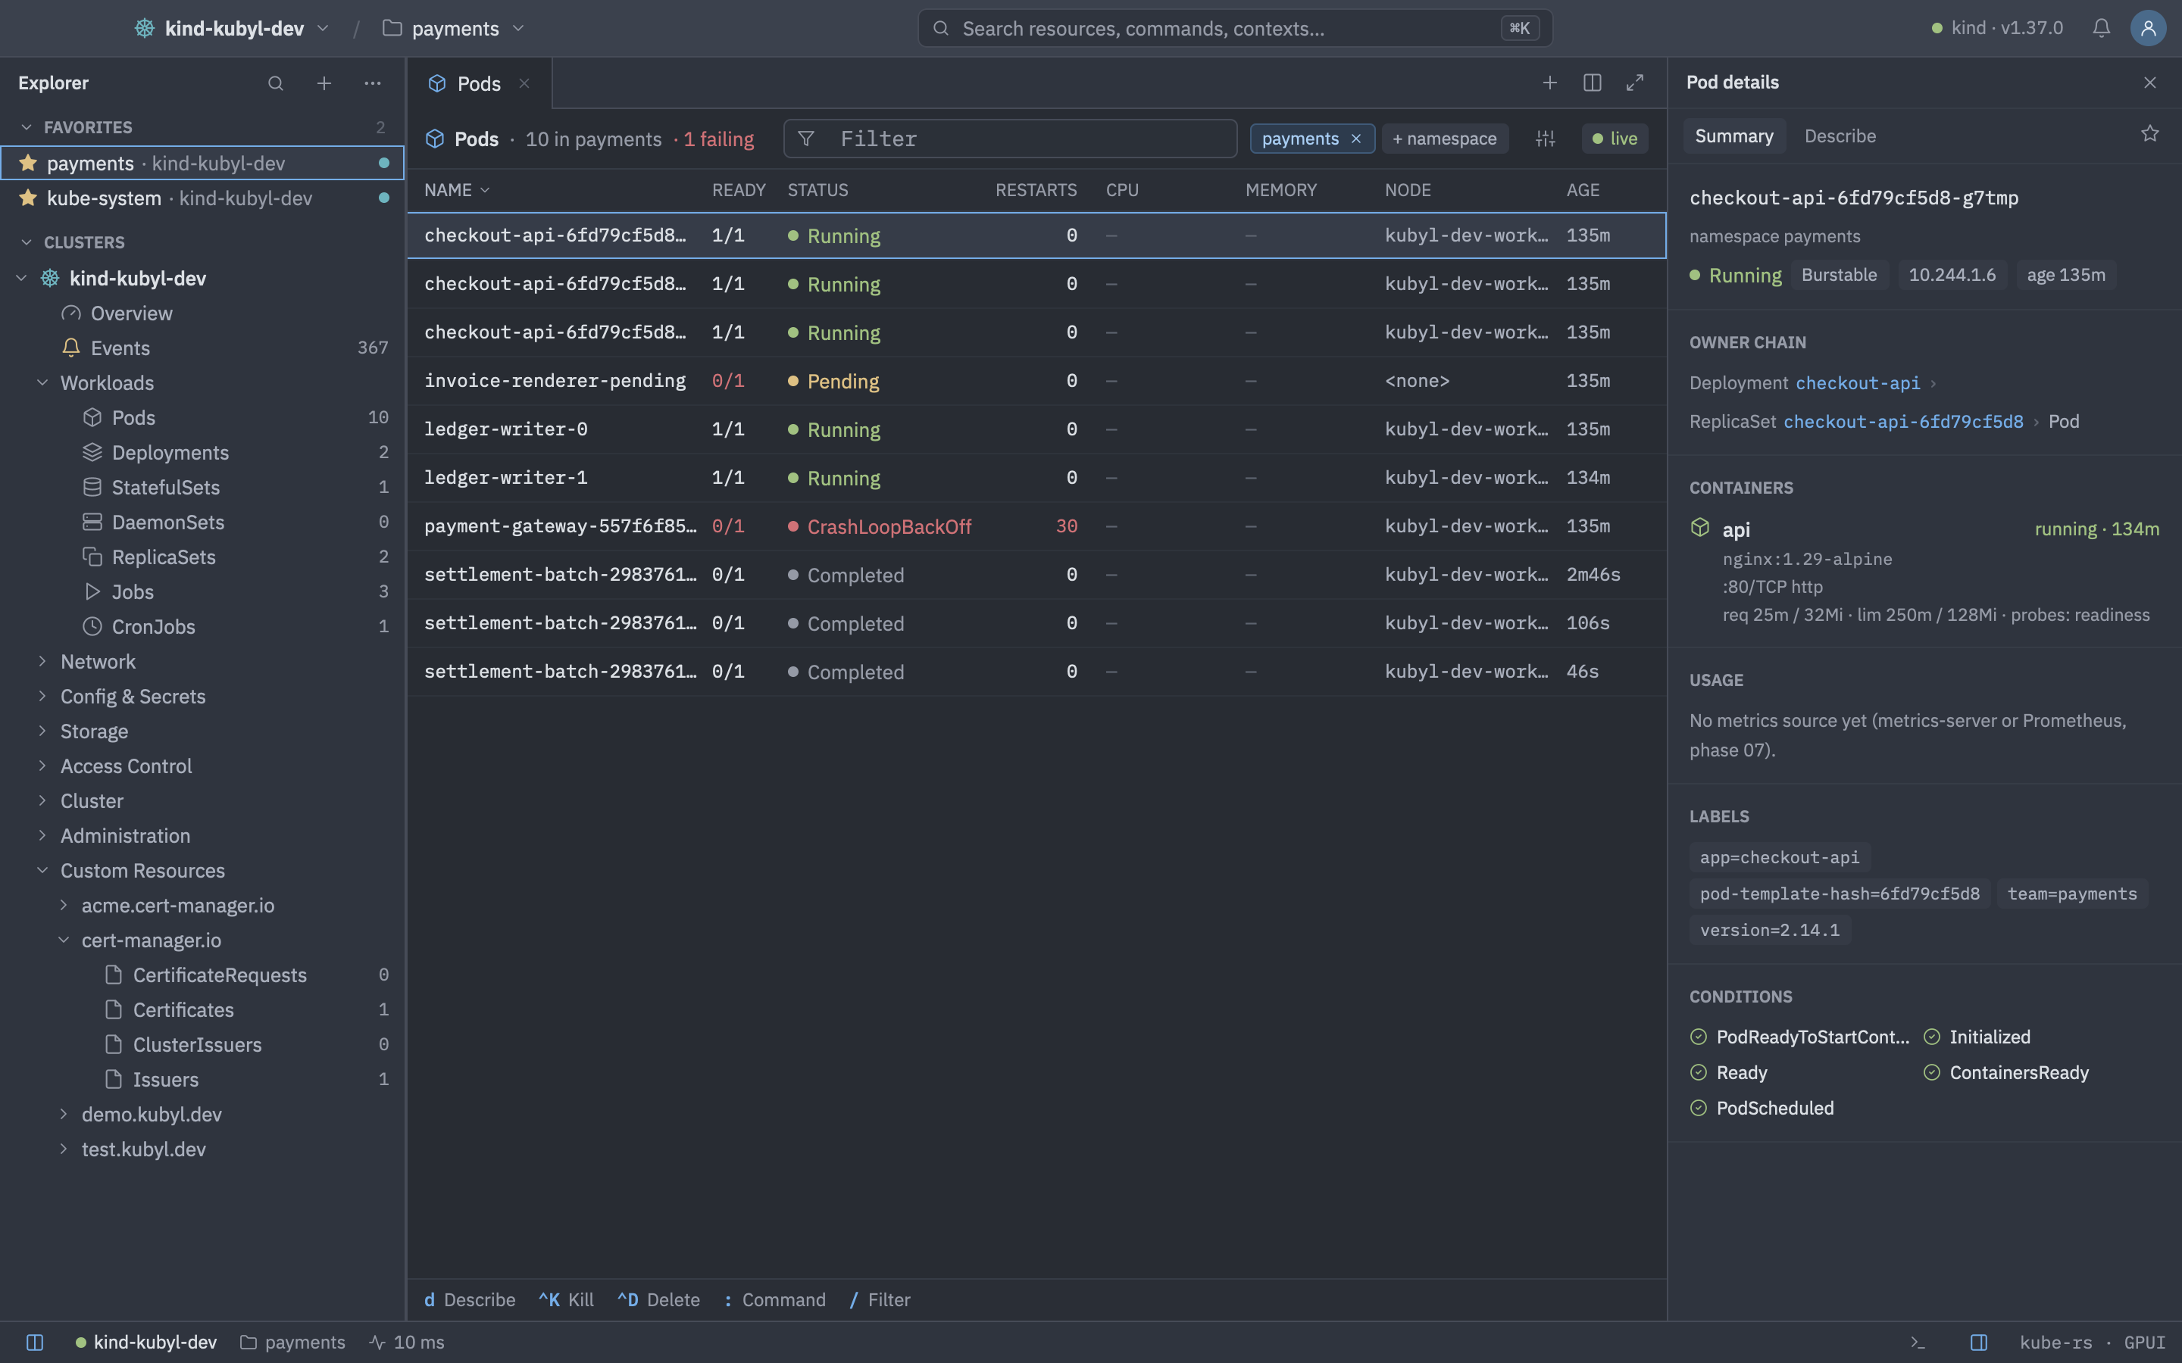Expand the Access Control group
The height and width of the screenshot is (1363, 2182).
[x=42, y=766]
